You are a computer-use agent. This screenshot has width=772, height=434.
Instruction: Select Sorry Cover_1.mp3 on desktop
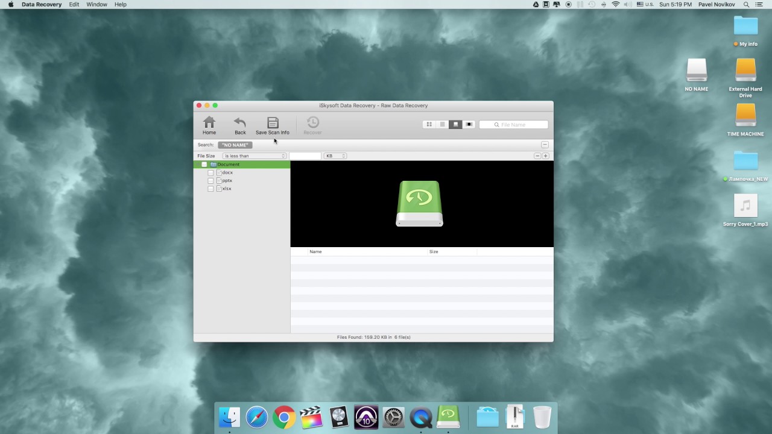coord(745,210)
